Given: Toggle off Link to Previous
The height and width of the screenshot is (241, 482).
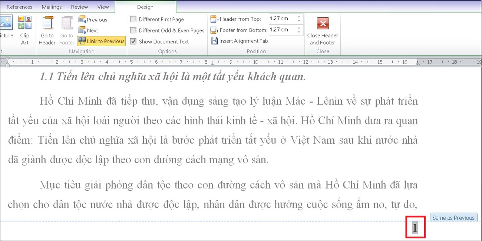Looking at the screenshot, I should [101, 41].
